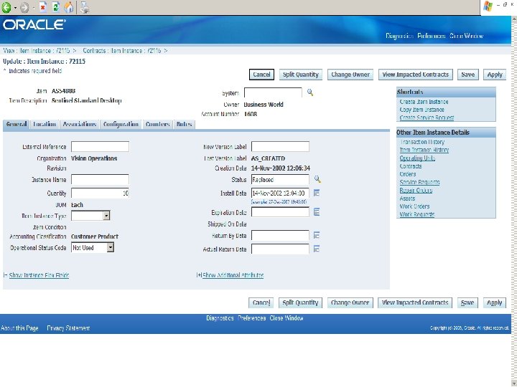
Task: Click the top Apply button
Action: (495, 75)
